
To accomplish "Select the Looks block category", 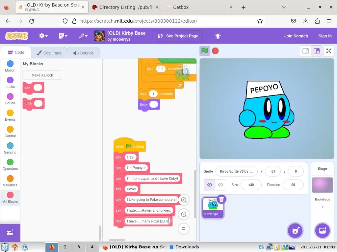I will coord(10,83).
